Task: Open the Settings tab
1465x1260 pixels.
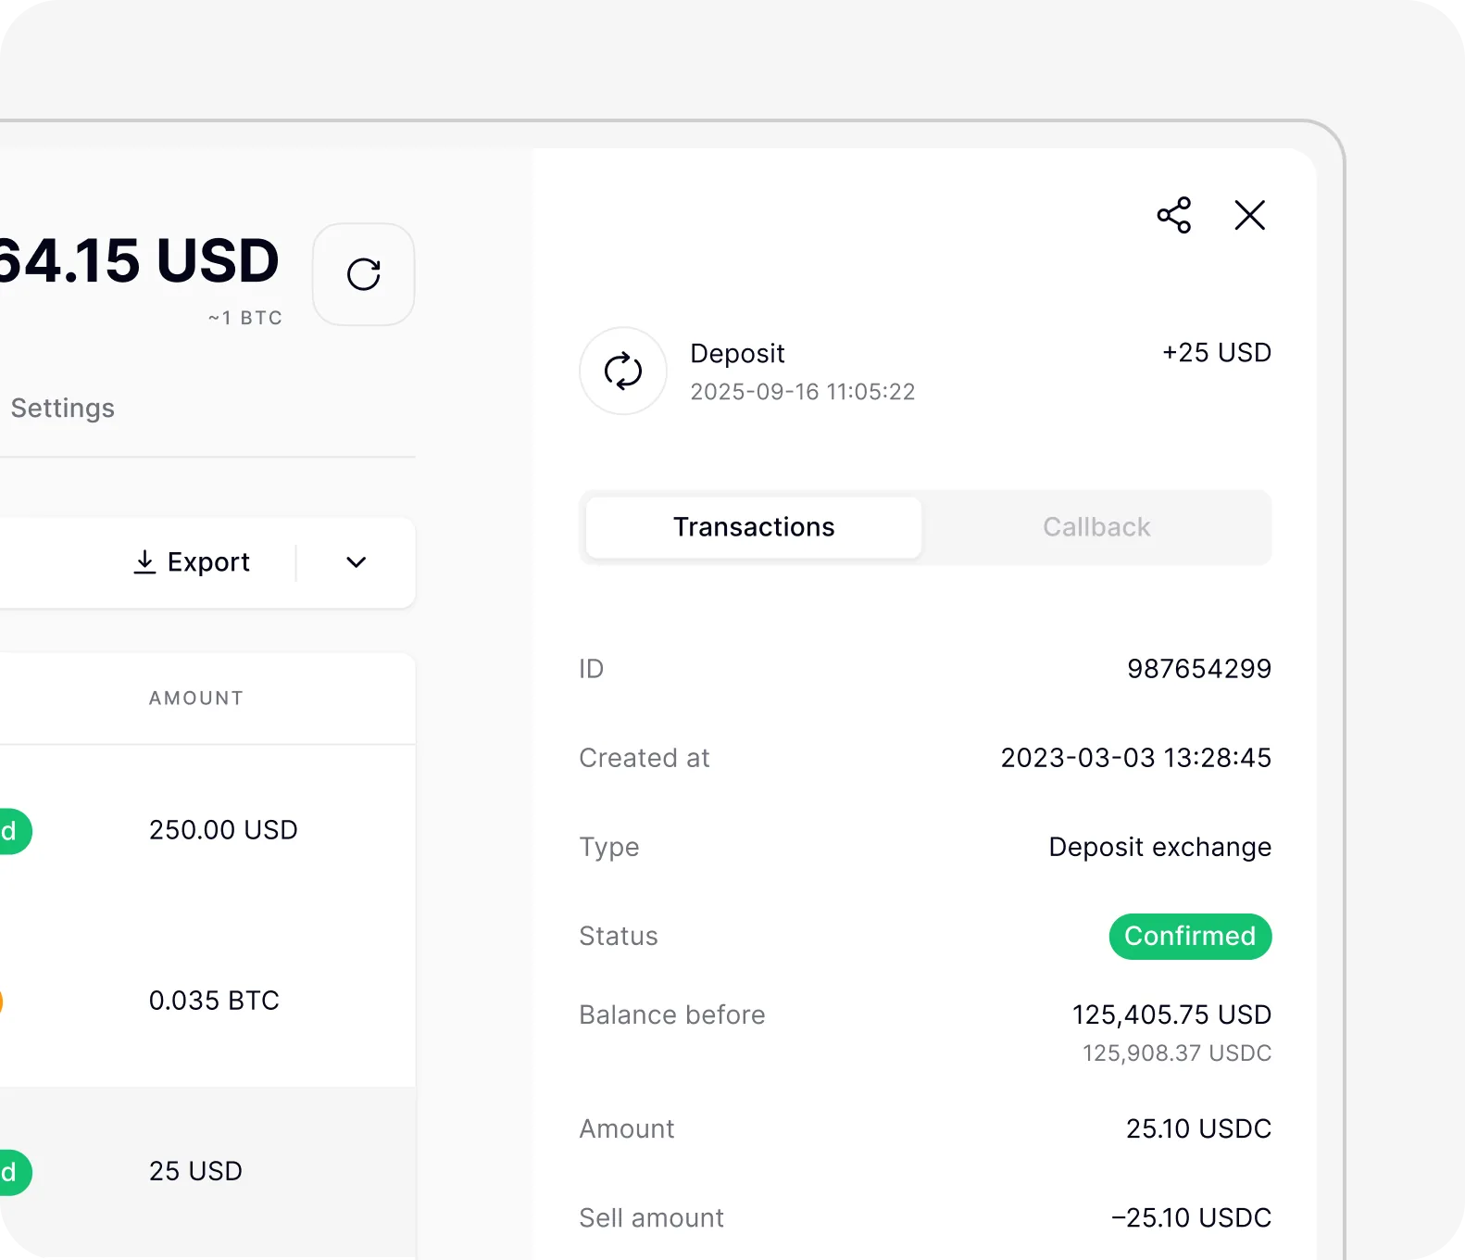Action: [62, 408]
